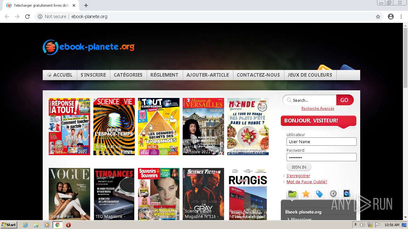This screenshot has height=229, width=408.
Task: View site info for Not secure
Action: tap(52, 17)
